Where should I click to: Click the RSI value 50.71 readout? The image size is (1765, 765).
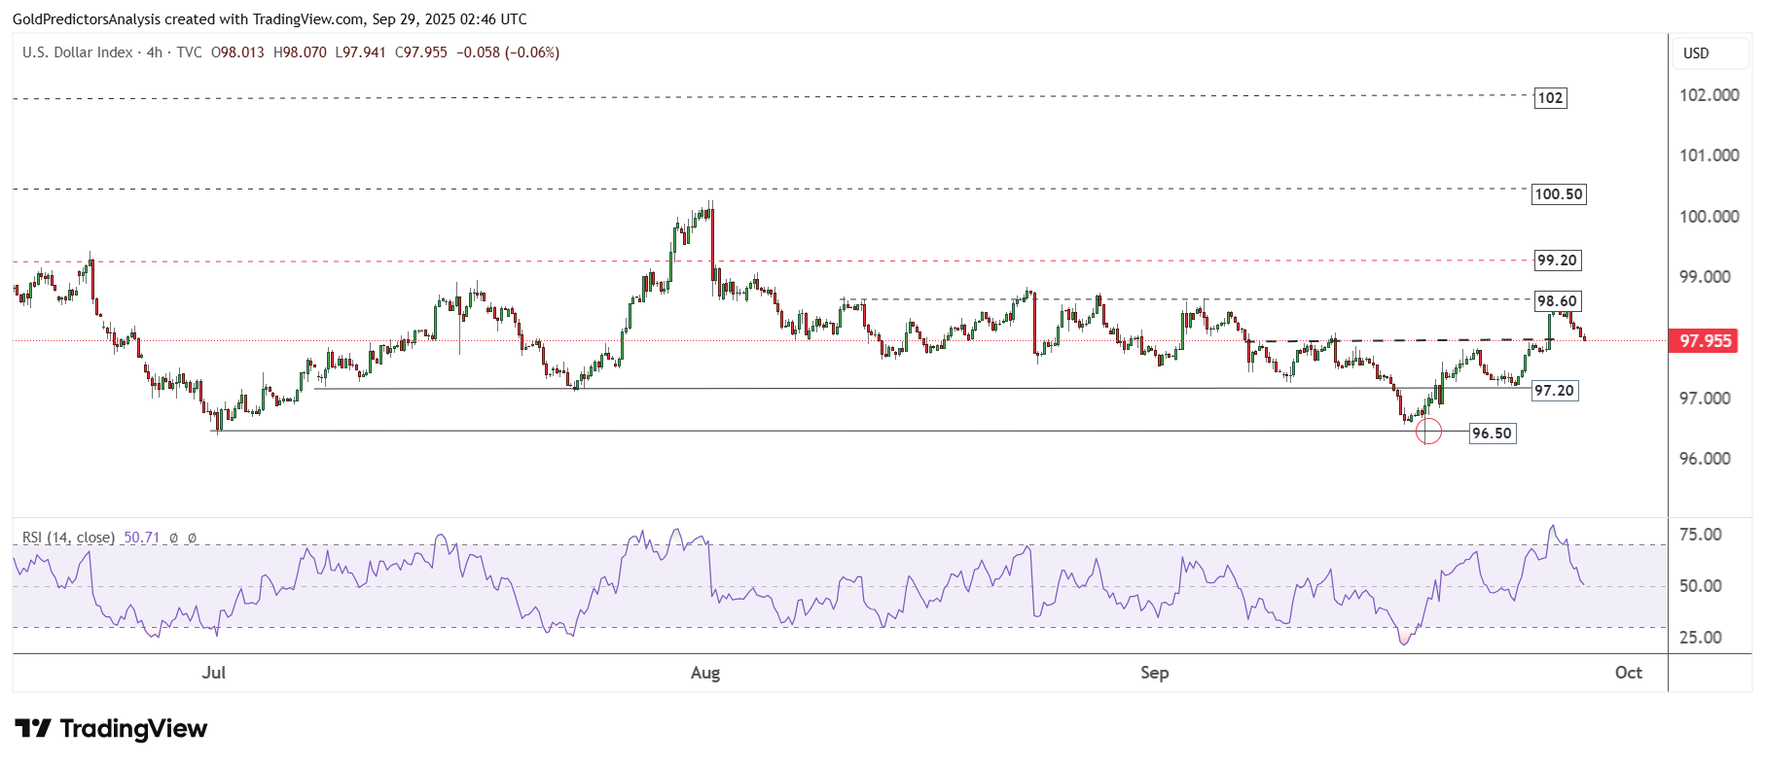tap(141, 538)
